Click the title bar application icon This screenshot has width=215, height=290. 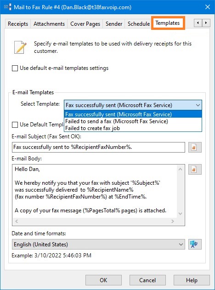point(7,7)
